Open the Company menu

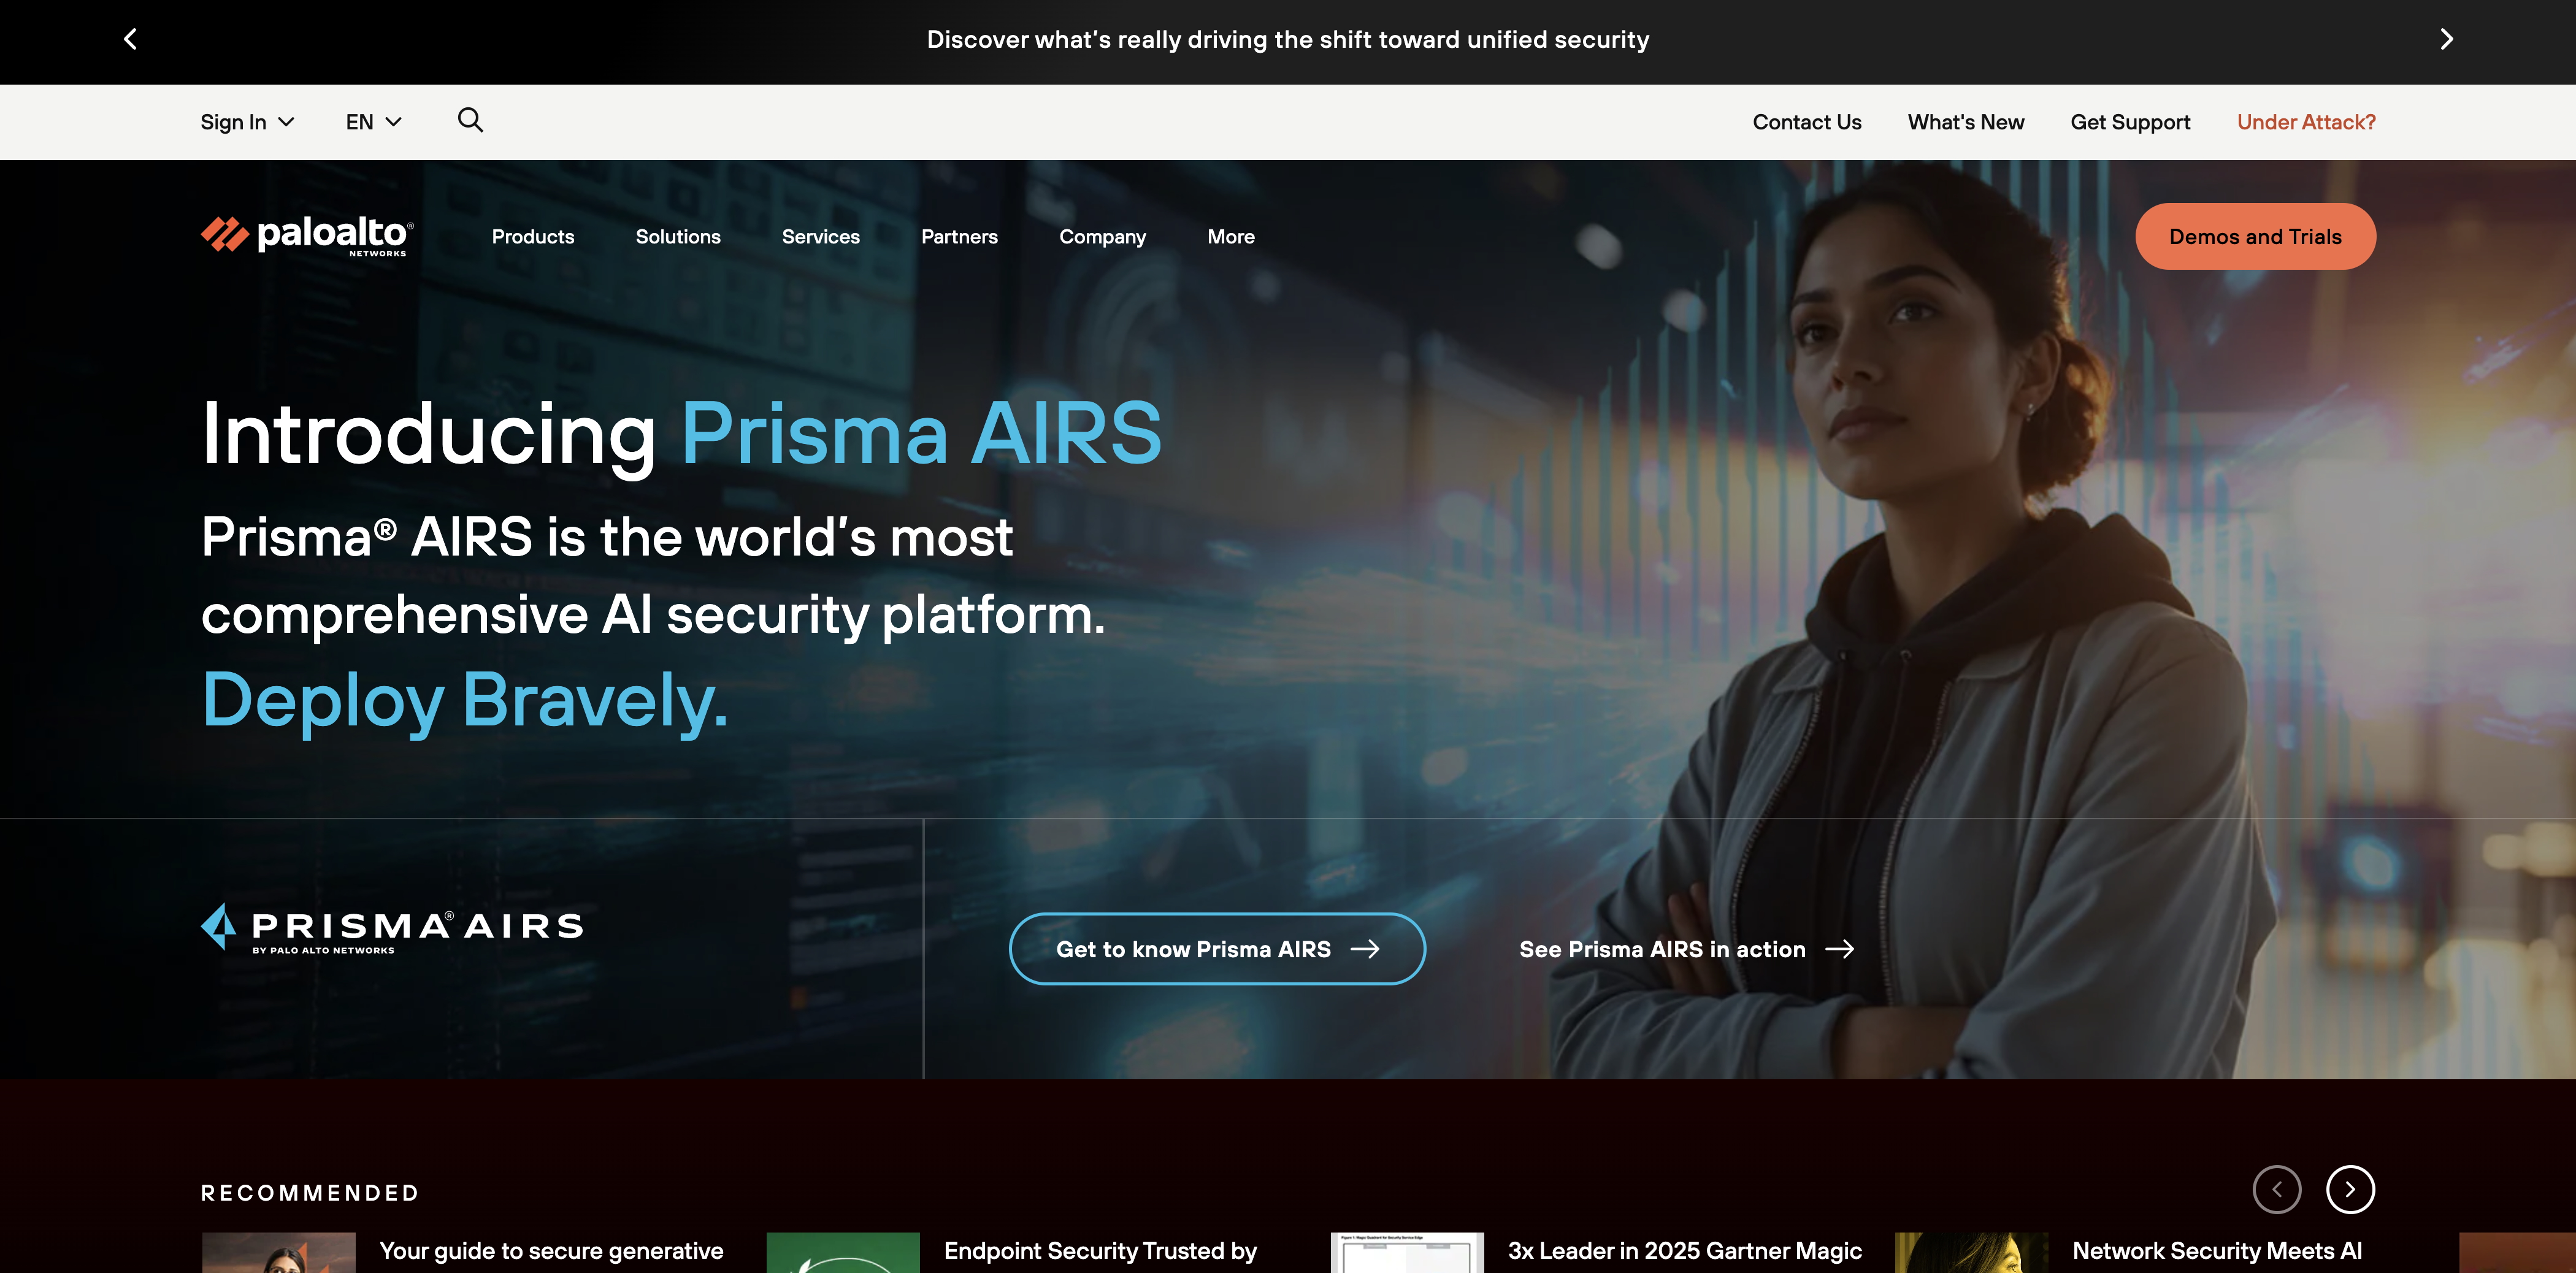1102,237
